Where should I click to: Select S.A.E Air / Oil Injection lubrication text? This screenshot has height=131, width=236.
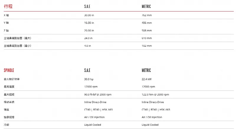tap(94, 117)
